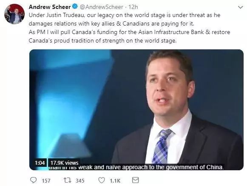
Task: Open Andrew Scheer's profile avatar
Action: 14,14
